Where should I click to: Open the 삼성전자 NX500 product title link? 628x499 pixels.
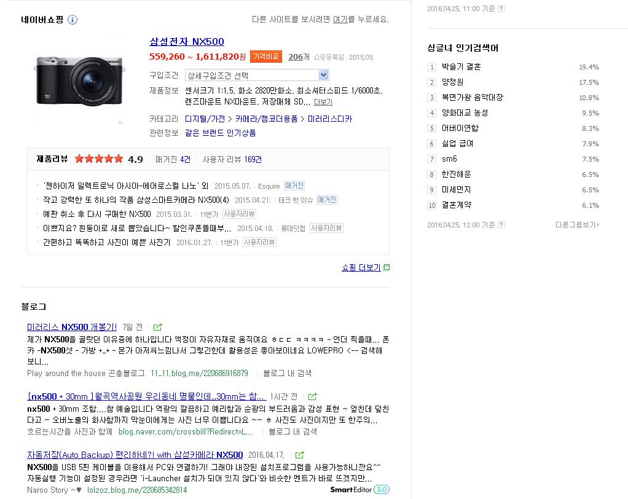pyautogui.click(x=187, y=42)
